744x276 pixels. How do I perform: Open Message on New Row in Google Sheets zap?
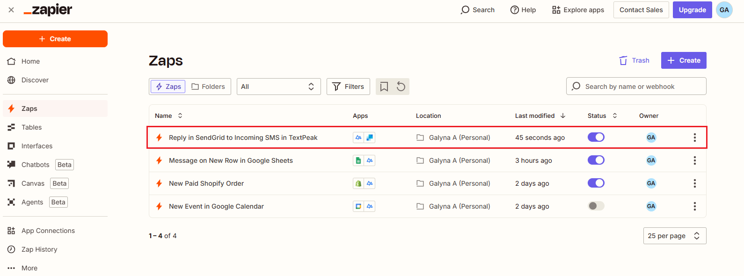pyautogui.click(x=231, y=160)
